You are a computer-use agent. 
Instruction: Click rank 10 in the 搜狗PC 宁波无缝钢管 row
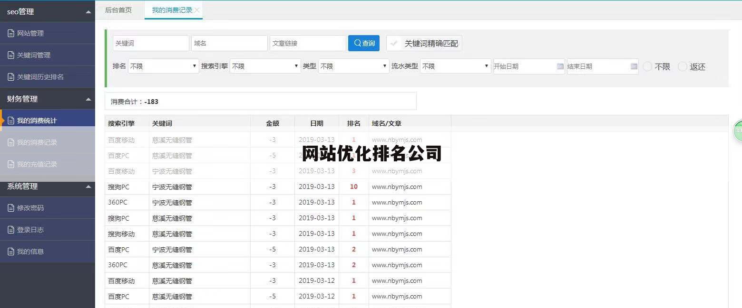point(354,187)
